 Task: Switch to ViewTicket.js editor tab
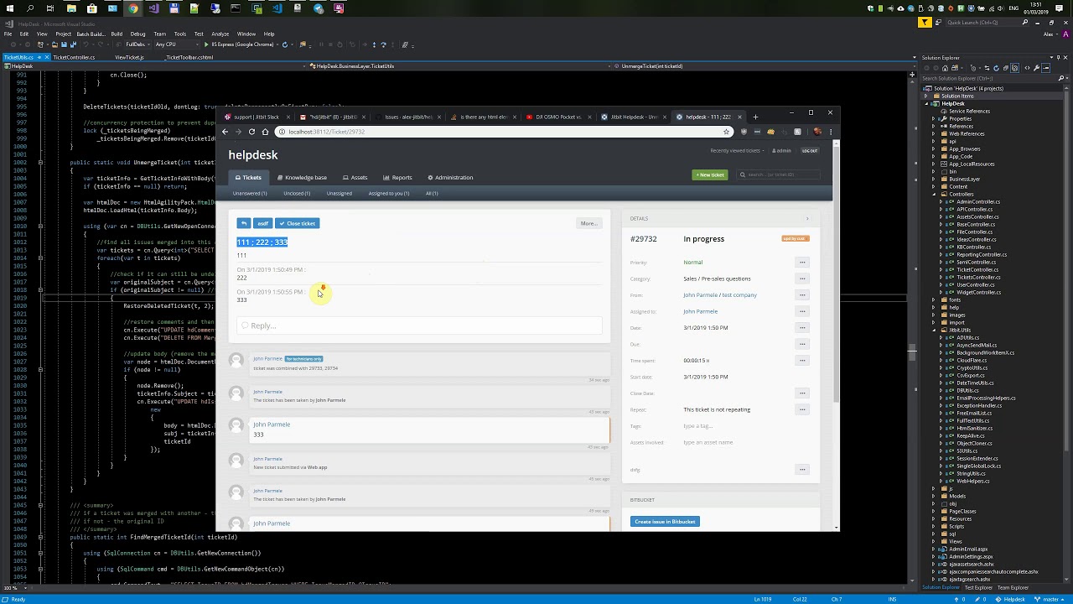click(x=129, y=57)
